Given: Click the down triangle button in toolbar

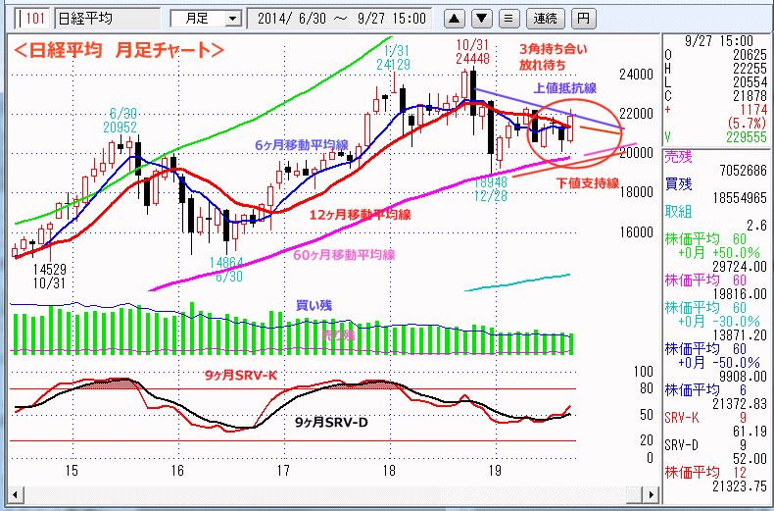Looking at the screenshot, I should click(x=481, y=18).
